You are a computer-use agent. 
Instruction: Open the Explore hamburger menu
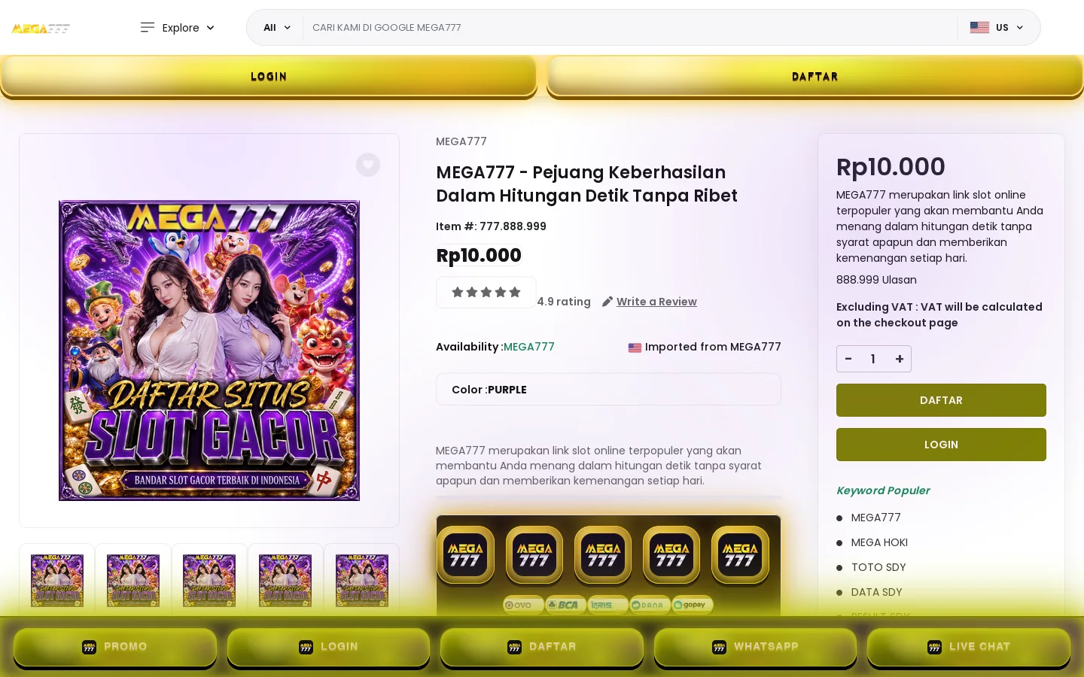[x=178, y=28]
